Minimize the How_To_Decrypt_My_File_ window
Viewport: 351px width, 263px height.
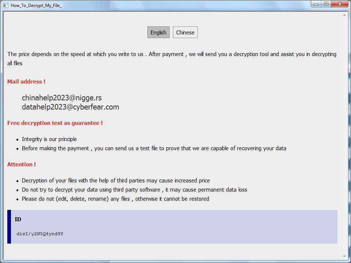pos(316,4)
